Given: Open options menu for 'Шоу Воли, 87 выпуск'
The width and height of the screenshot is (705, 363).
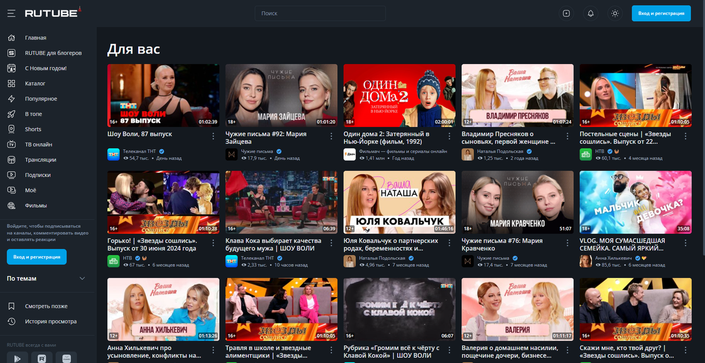Looking at the screenshot, I should (213, 136).
